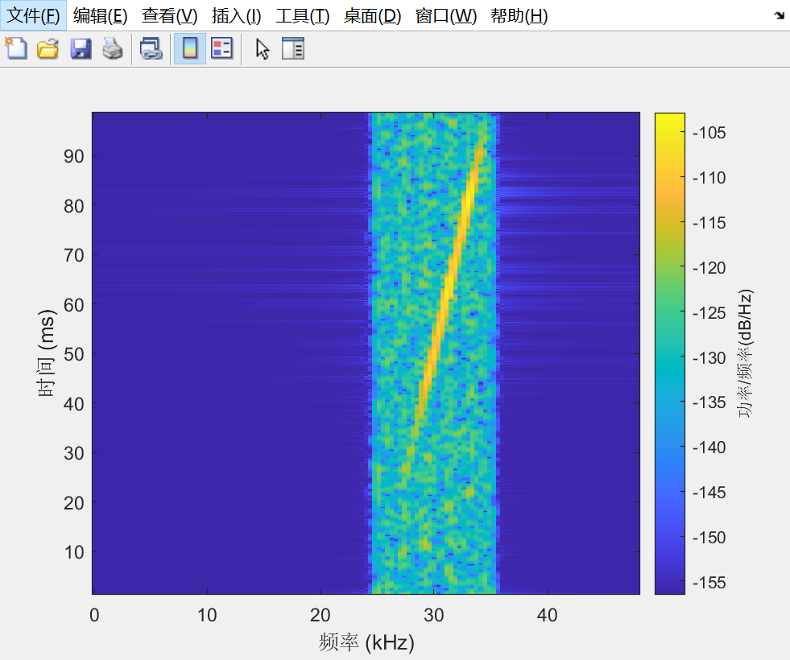
Task: Click the colorbar tick label -120
Action: [709, 268]
